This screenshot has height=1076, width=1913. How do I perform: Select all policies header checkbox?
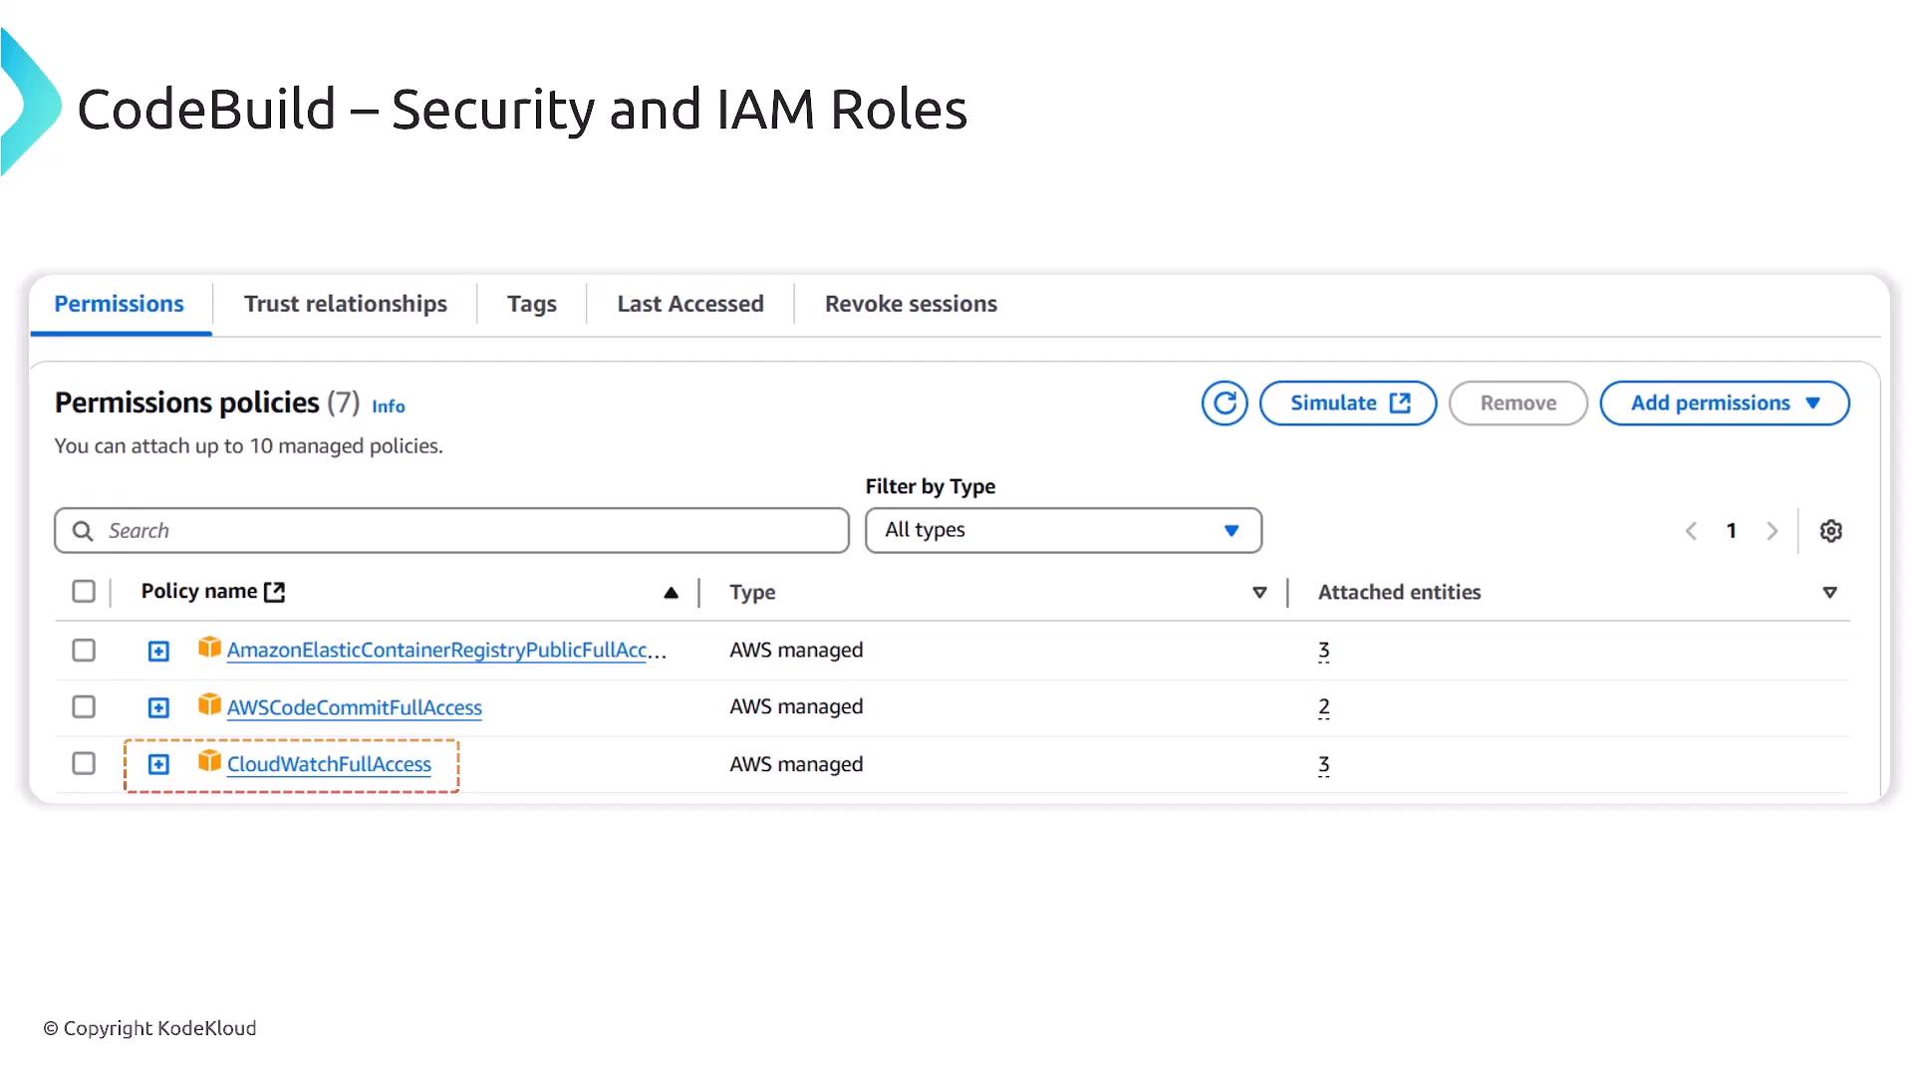84,592
